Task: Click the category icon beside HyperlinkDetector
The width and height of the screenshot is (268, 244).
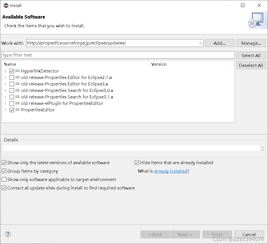Action: pyautogui.click(x=17, y=71)
